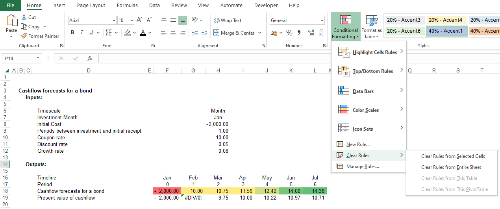
Task: Expand the General number format dropdown
Action: click(x=322, y=20)
